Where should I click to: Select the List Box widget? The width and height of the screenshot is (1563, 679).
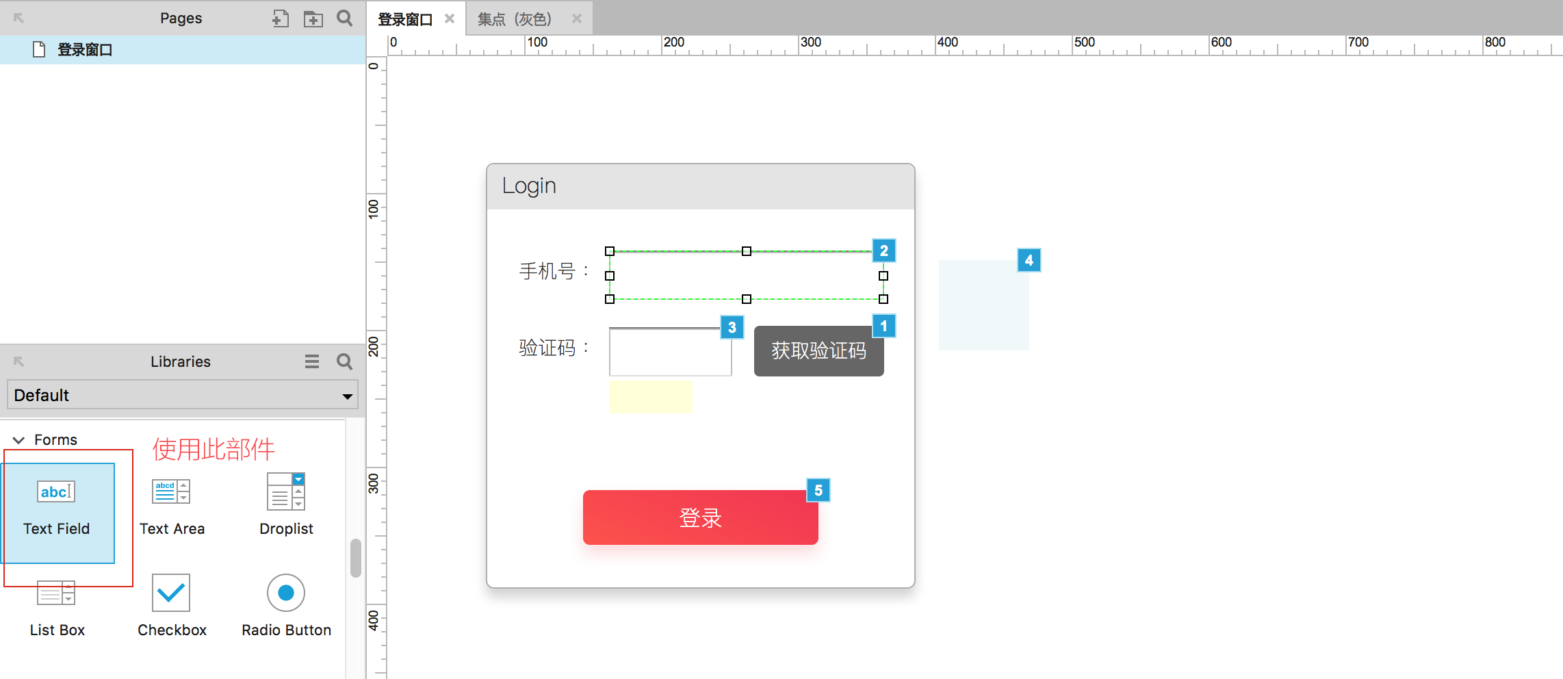tap(57, 610)
